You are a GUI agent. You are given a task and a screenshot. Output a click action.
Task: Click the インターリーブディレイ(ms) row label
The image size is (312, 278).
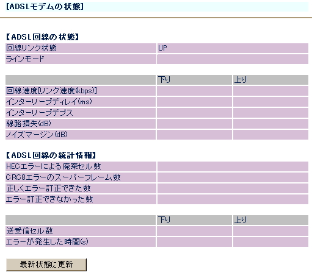(x=49, y=102)
